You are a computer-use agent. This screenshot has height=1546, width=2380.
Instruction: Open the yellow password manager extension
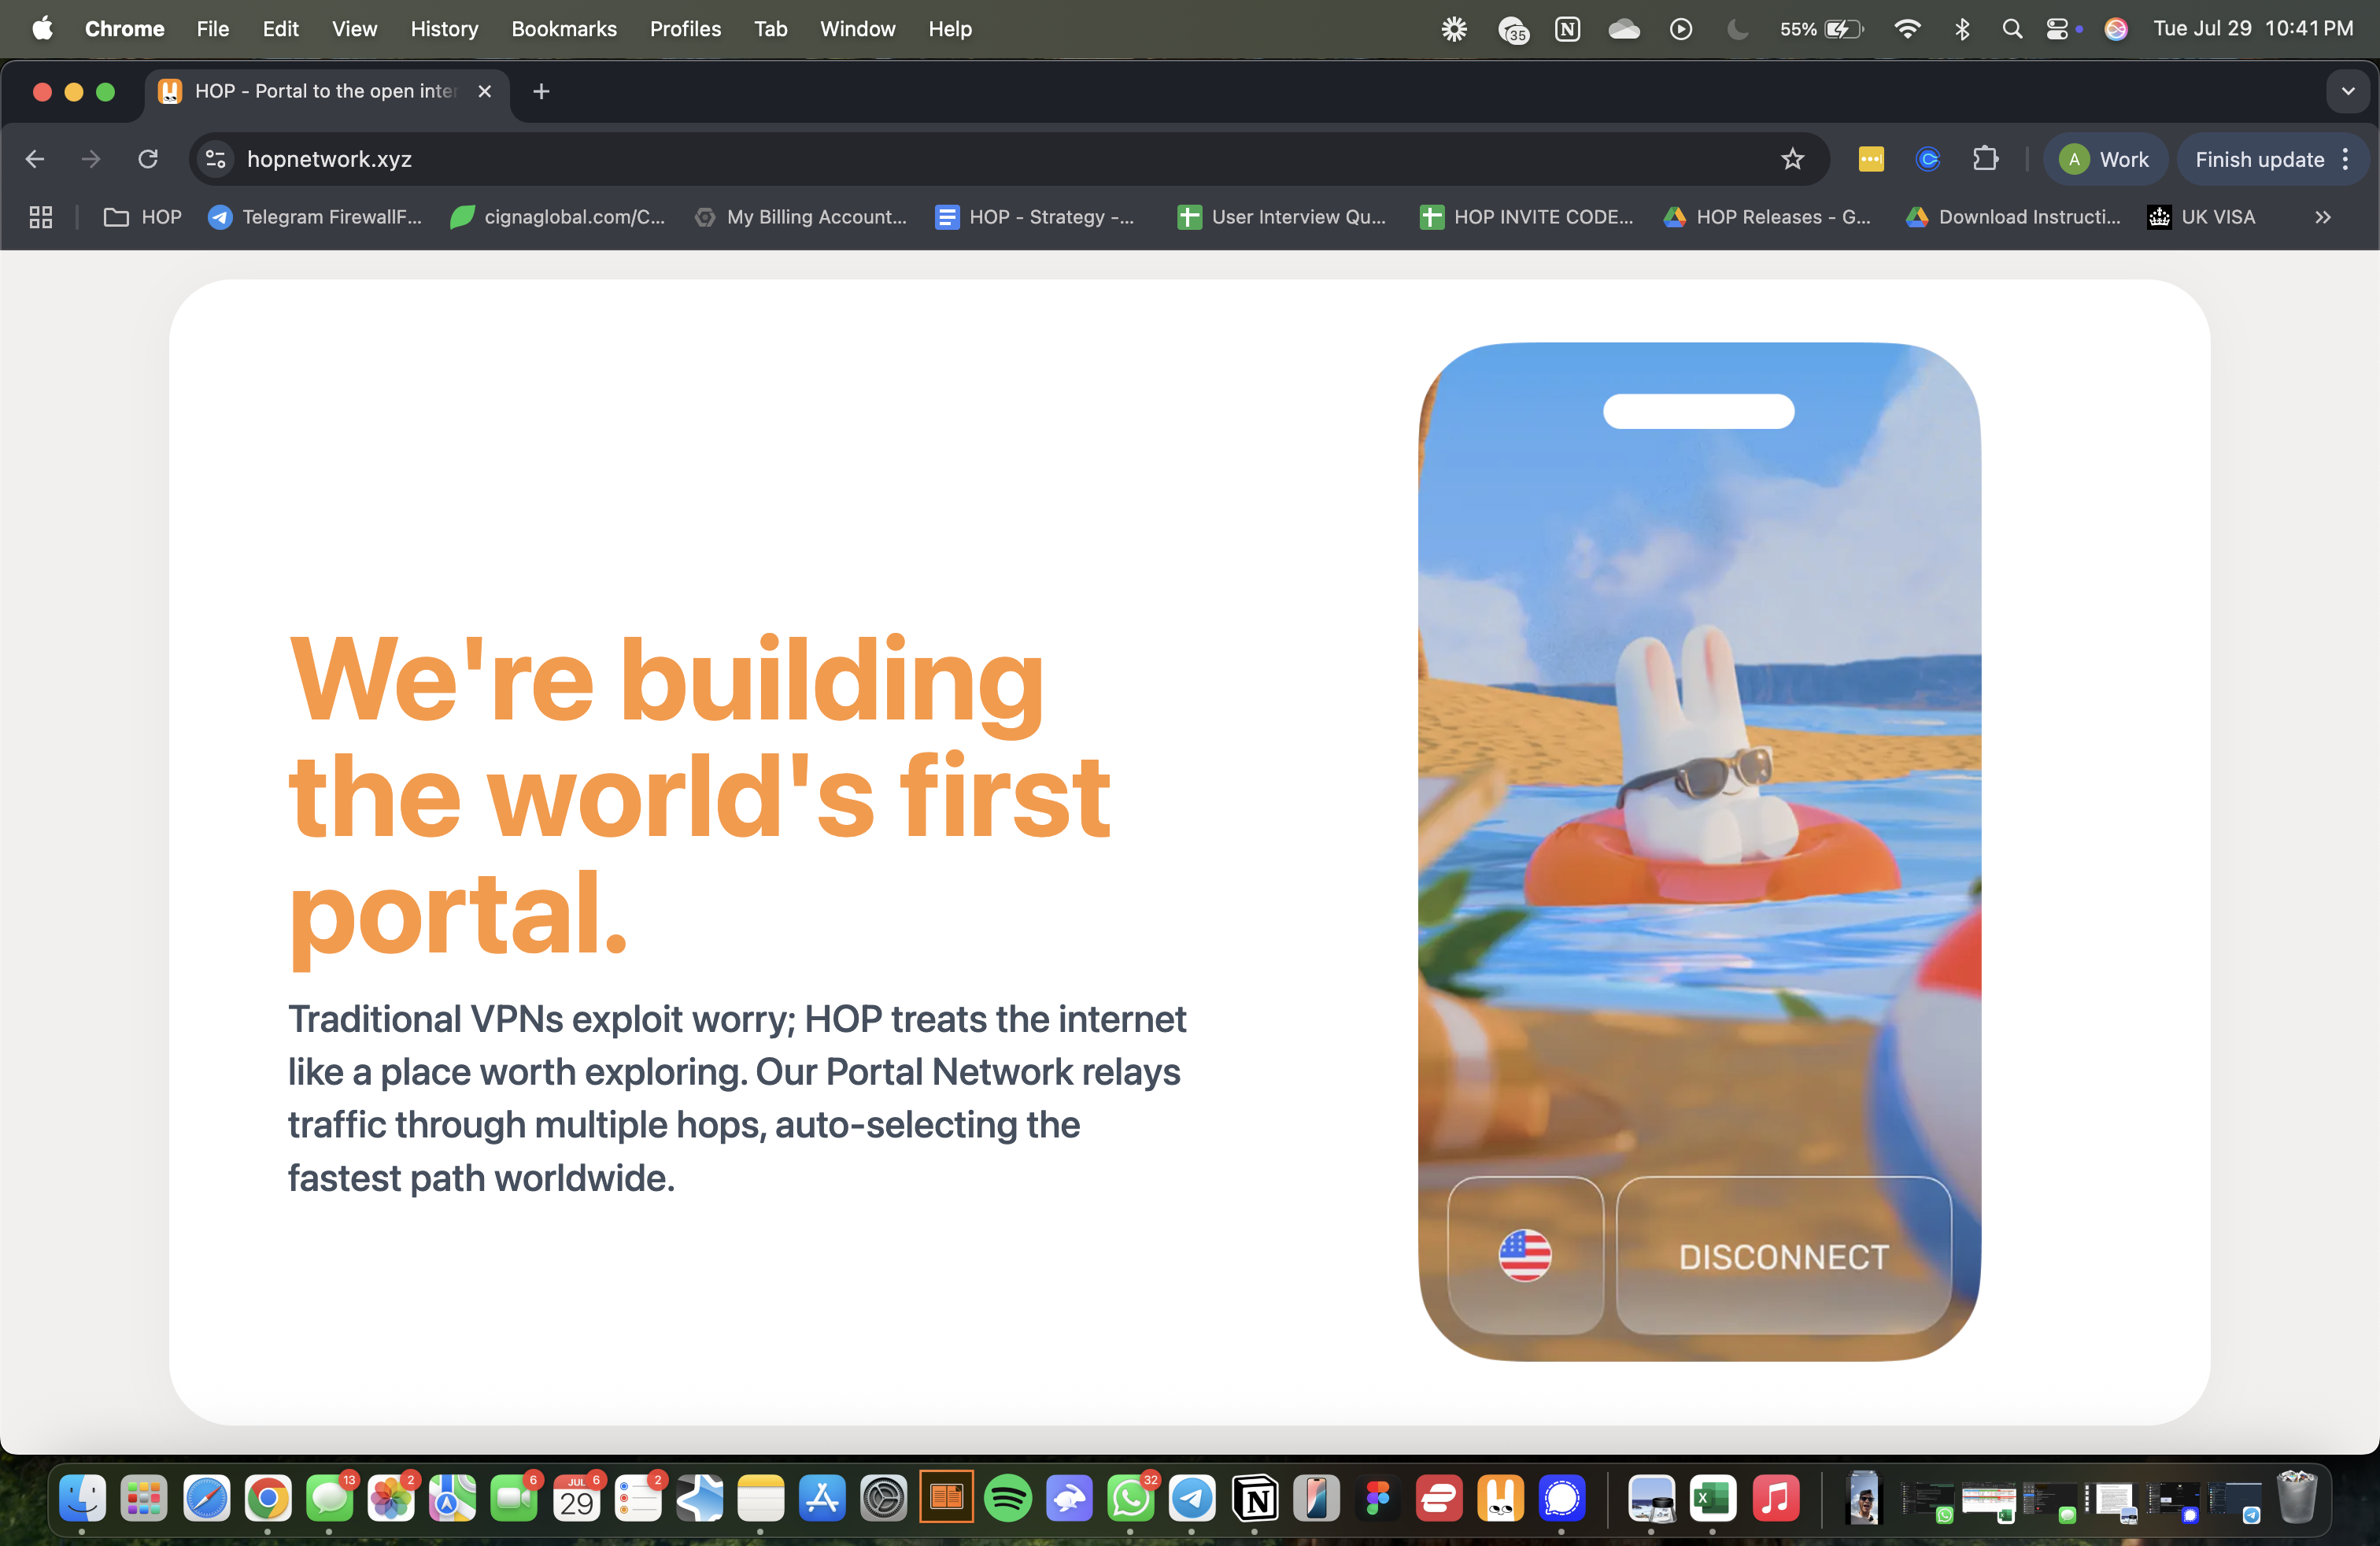click(1871, 159)
